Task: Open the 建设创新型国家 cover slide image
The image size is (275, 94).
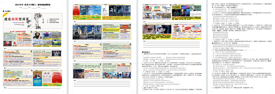Action: (18, 21)
